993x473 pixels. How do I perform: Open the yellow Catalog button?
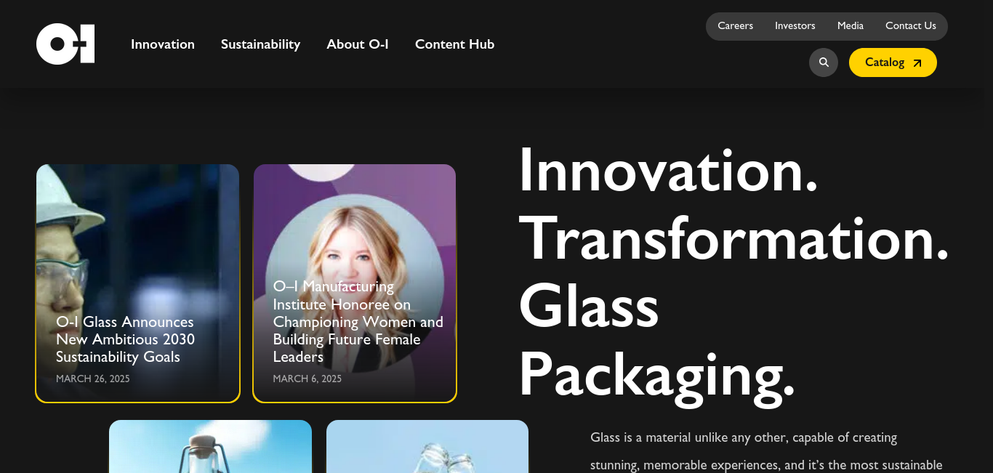(893, 62)
